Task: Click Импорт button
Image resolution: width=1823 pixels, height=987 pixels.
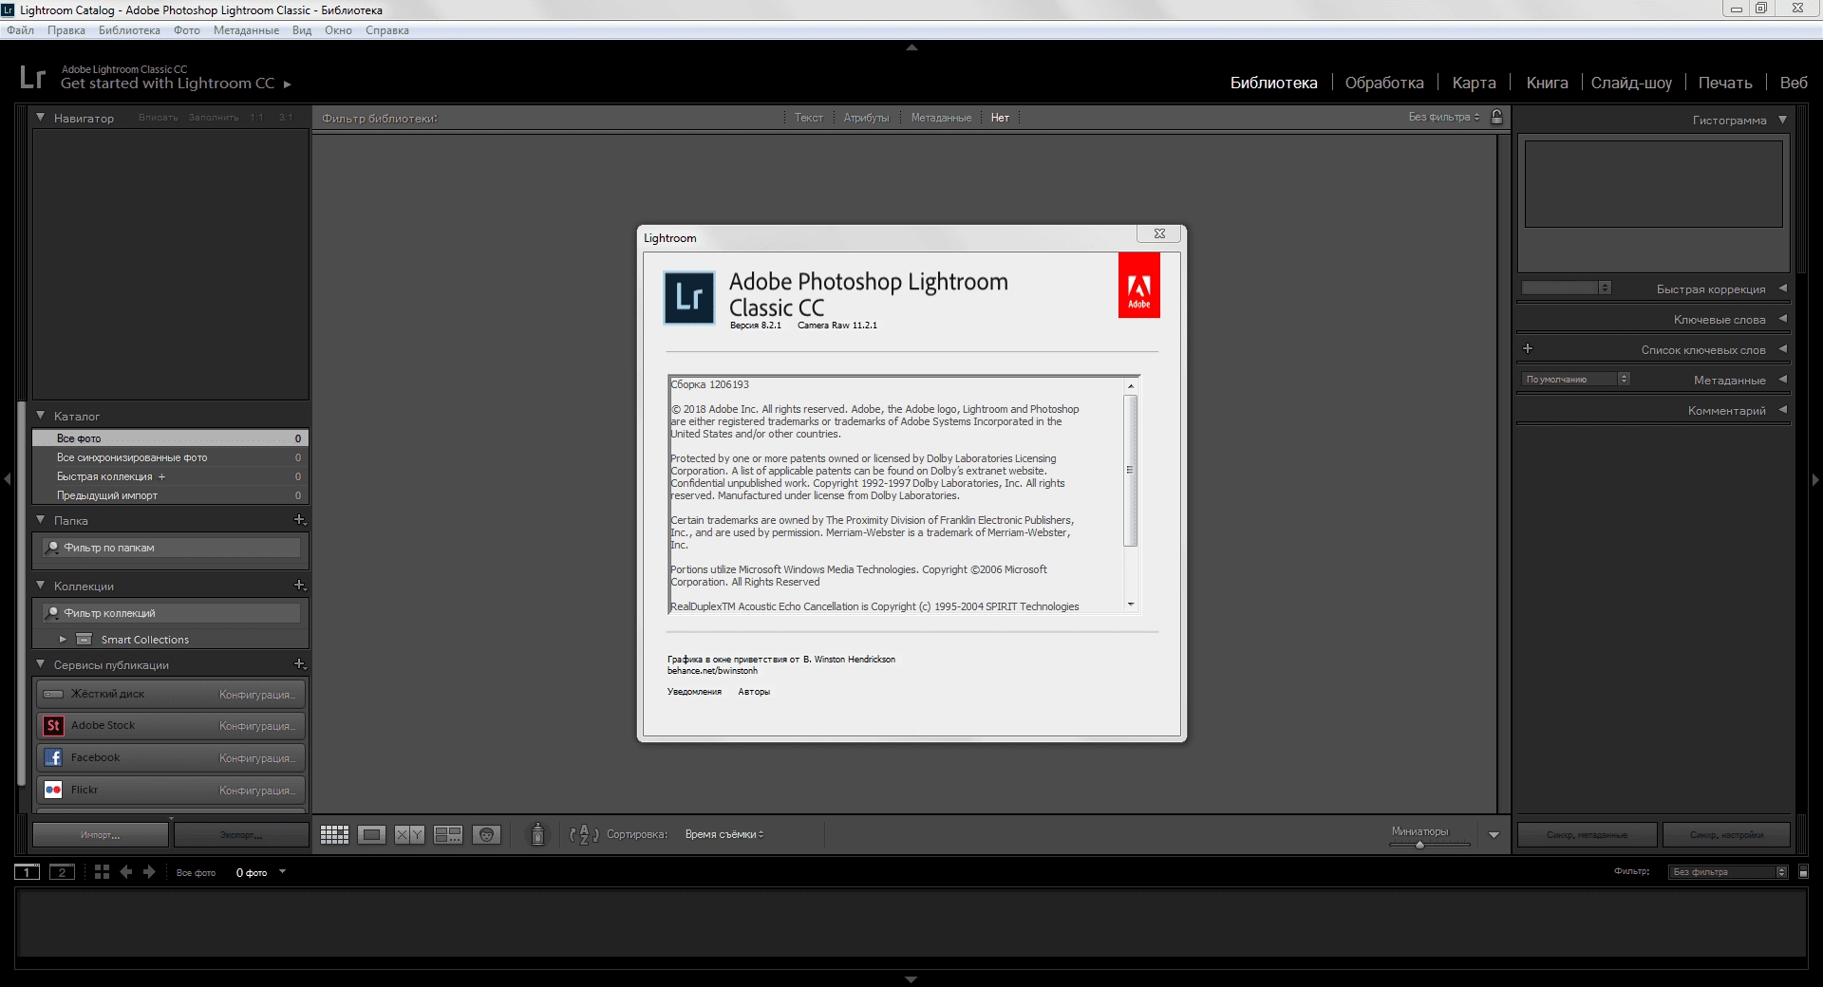Action: click(101, 835)
